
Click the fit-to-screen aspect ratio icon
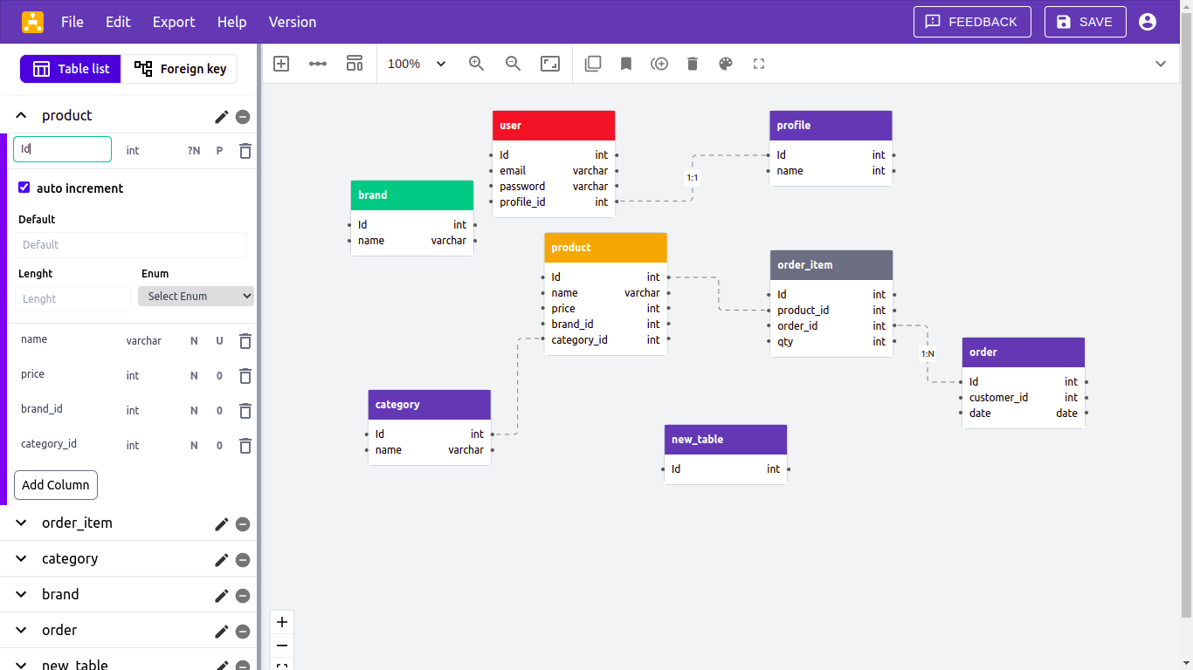click(x=550, y=64)
